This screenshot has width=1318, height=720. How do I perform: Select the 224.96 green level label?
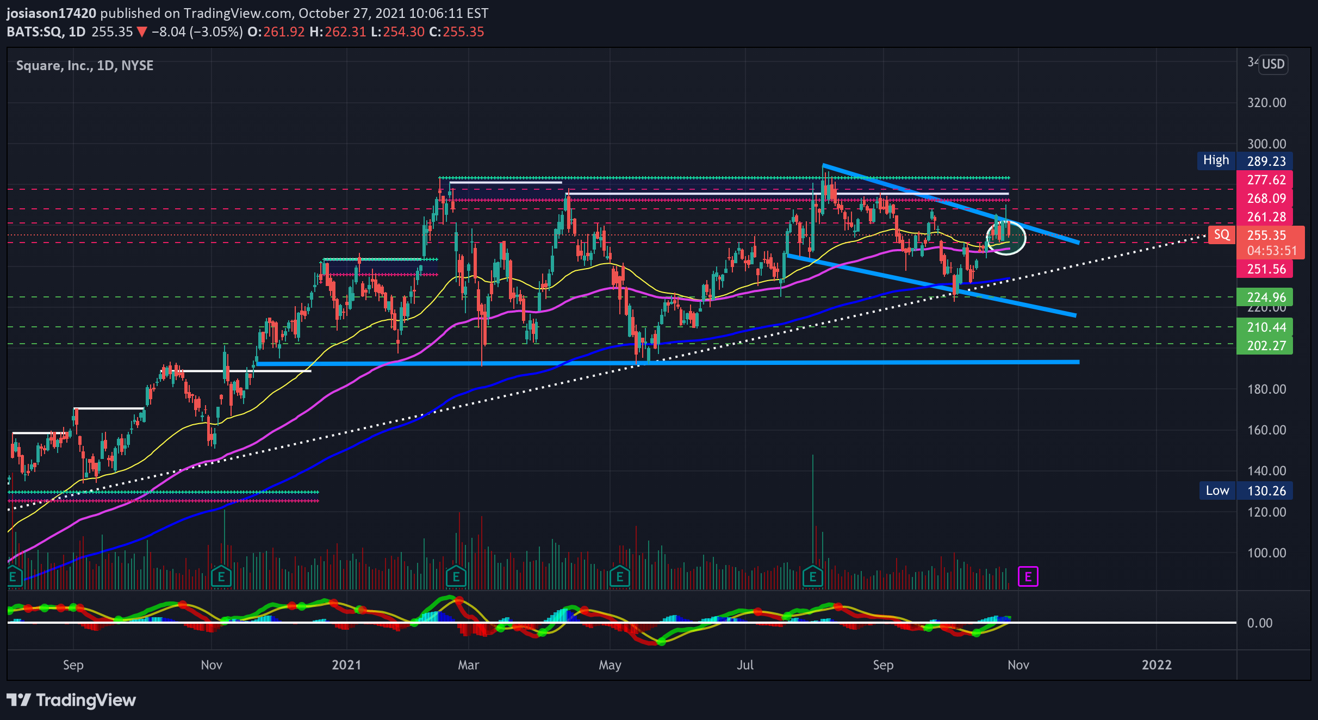[1265, 297]
